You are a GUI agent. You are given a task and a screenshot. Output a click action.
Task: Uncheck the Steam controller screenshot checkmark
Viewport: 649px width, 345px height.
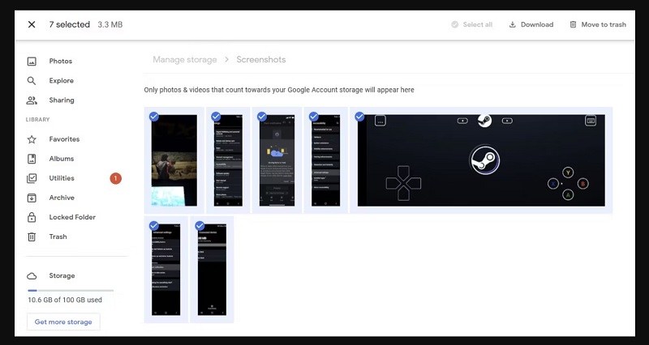click(x=359, y=117)
